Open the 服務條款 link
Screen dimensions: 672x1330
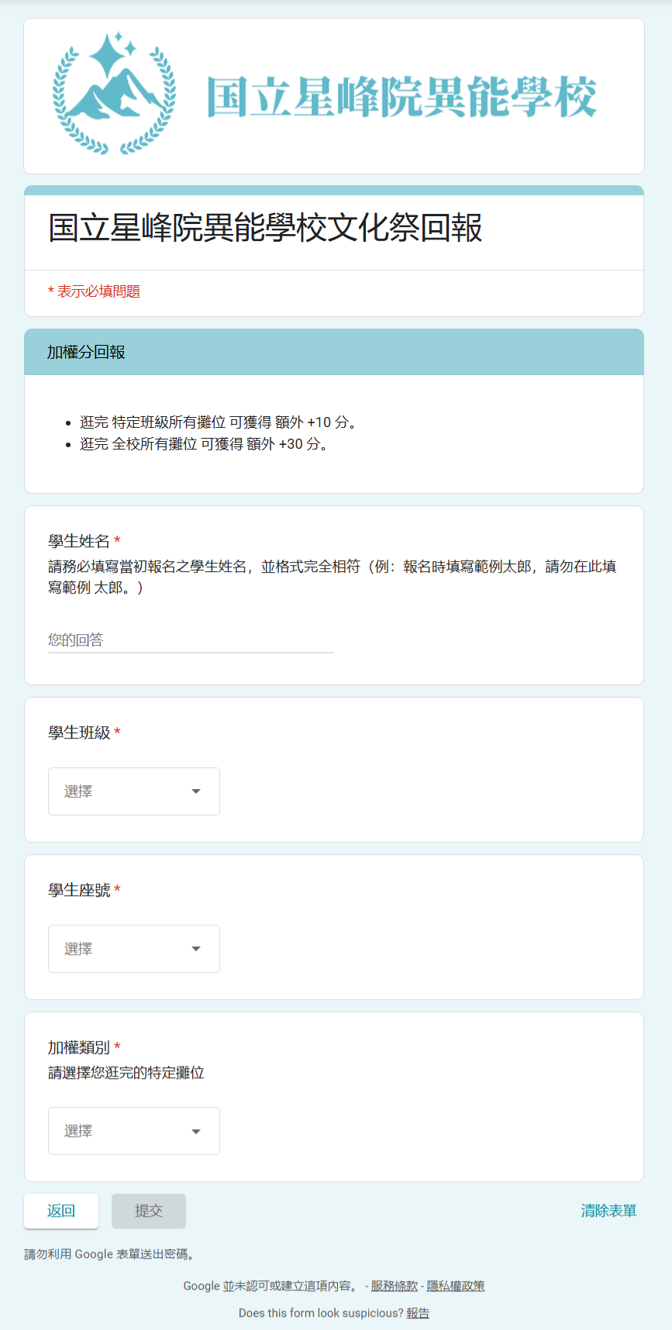pyautogui.click(x=394, y=1286)
